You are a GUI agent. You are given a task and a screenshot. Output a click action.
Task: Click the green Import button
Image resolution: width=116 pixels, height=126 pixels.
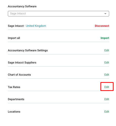(x=105, y=38)
